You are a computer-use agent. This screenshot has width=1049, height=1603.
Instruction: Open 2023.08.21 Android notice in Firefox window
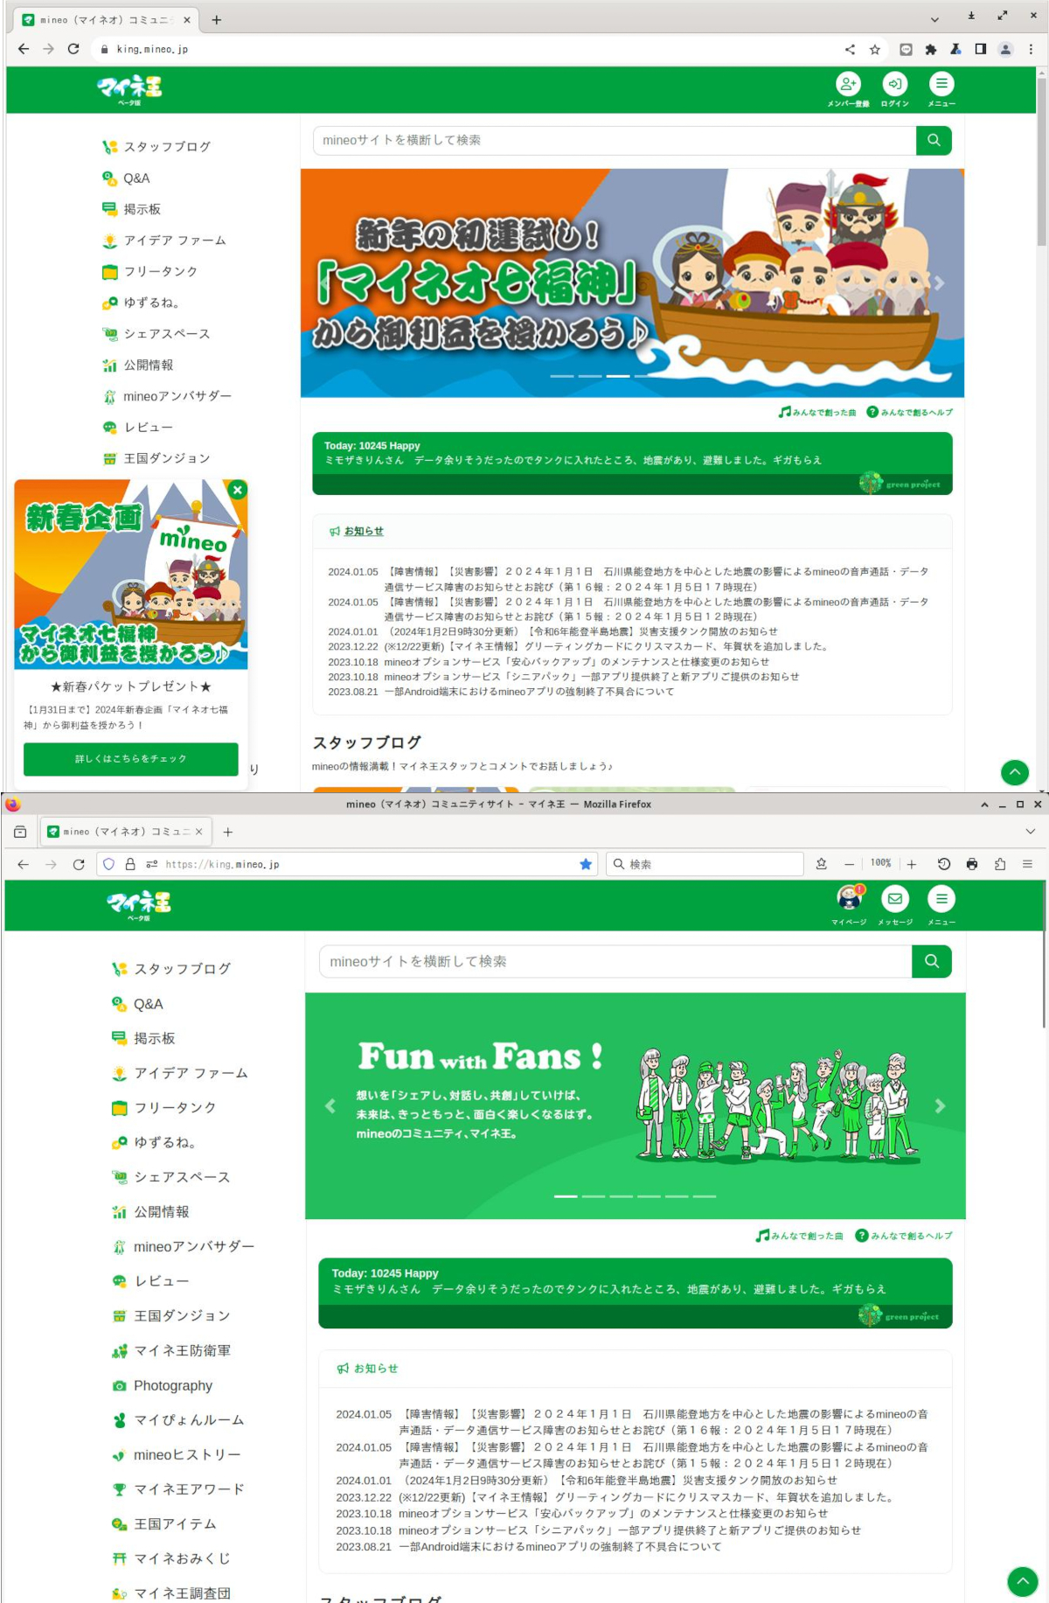pyautogui.click(x=559, y=1546)
